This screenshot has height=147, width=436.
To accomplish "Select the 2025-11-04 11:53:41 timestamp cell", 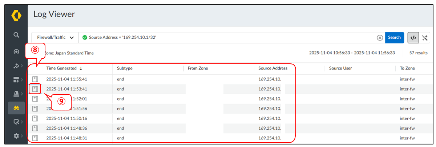I will click(x=66, y=89).
